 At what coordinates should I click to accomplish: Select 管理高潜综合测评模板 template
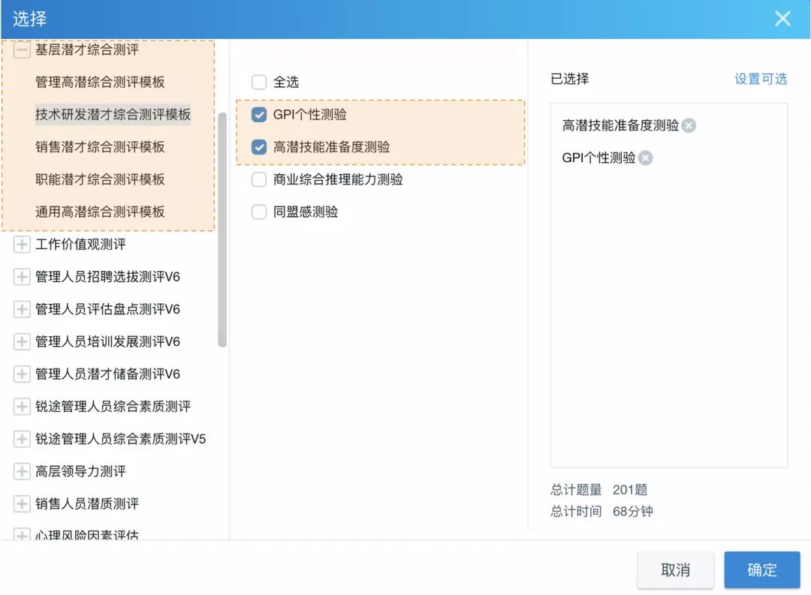pyautogui.click(x=100, y=83)
